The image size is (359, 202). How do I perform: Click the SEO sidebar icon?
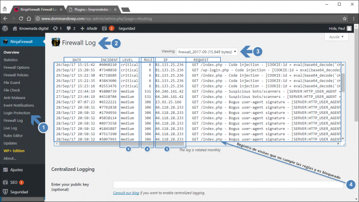[x=6, y=182]
